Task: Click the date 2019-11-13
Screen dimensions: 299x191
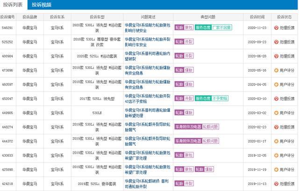Action: [257, 184]
